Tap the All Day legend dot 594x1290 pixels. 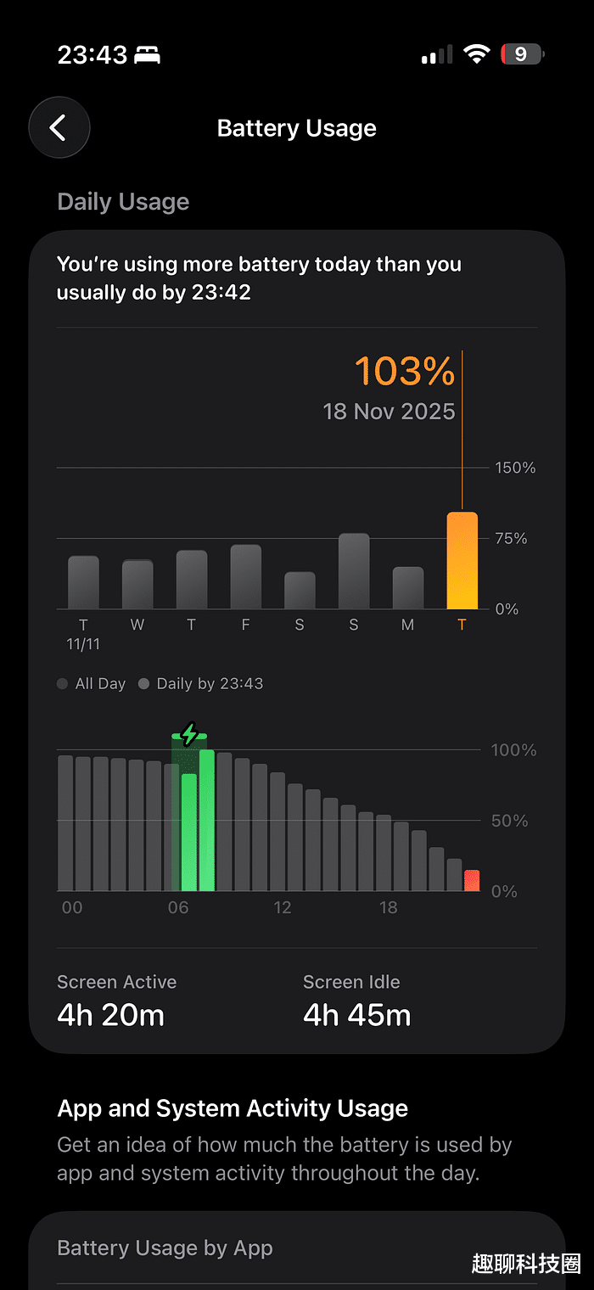(x=63, y=684)
